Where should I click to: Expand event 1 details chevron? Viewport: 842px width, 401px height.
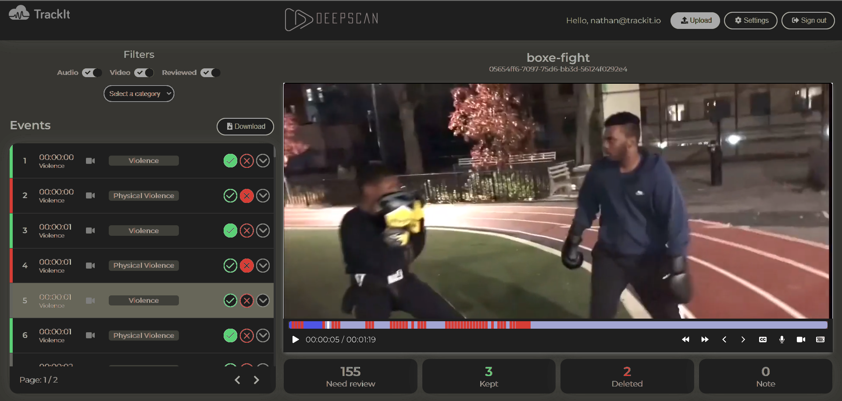(263, 161)
